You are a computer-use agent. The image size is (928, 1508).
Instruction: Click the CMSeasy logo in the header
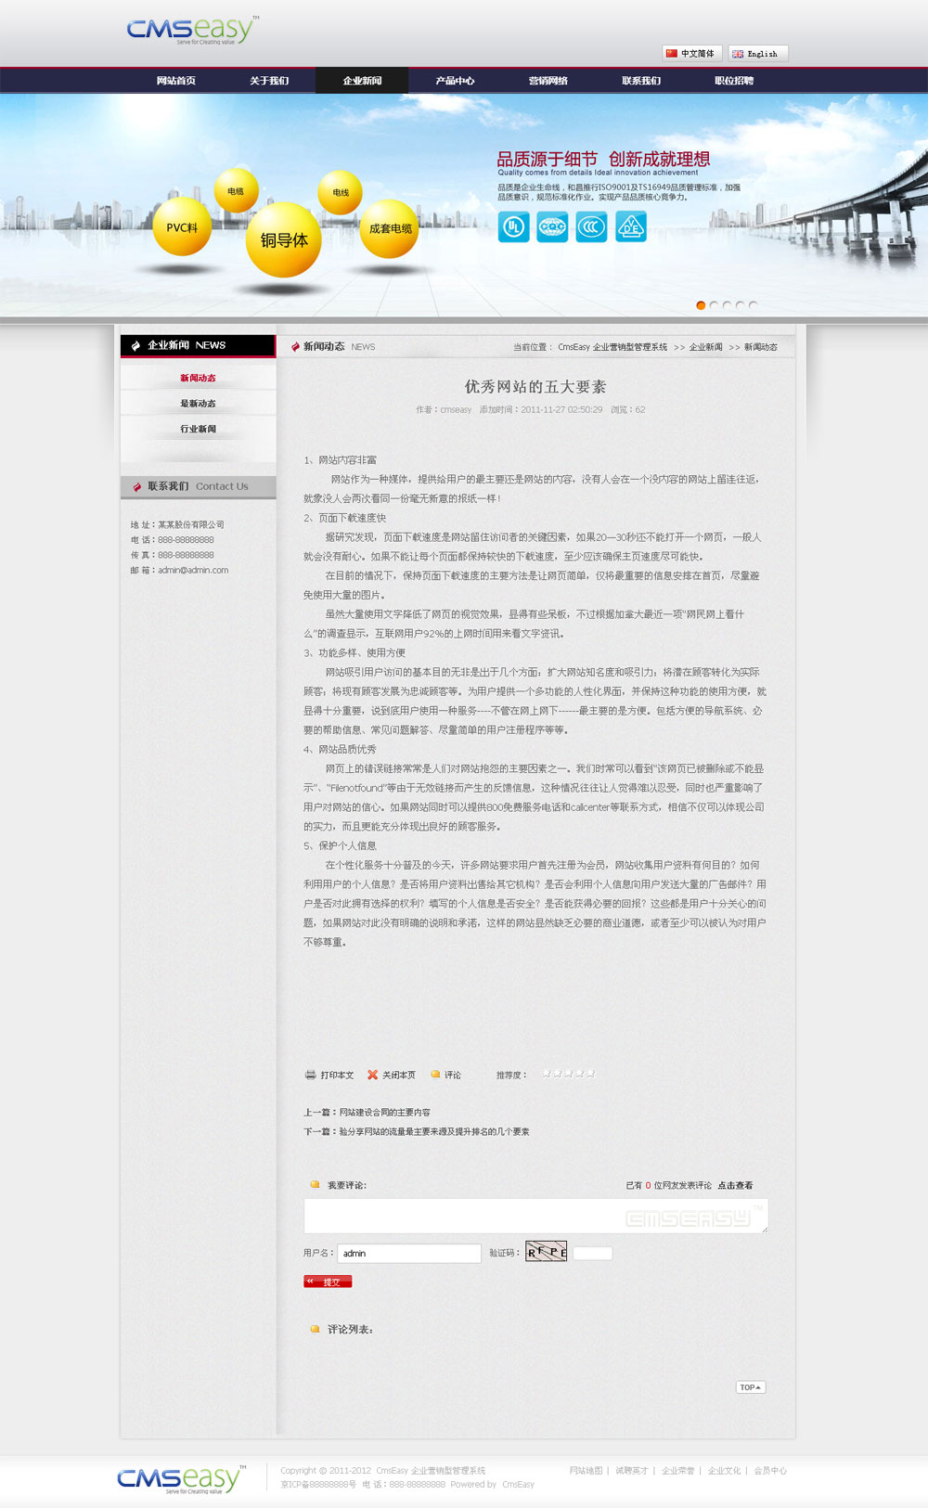point(191,30)
